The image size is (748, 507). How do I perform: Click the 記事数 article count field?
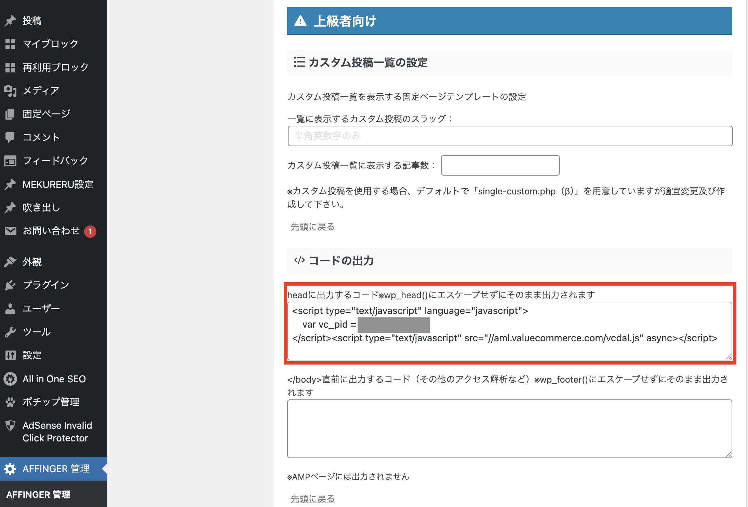(500, 165)
